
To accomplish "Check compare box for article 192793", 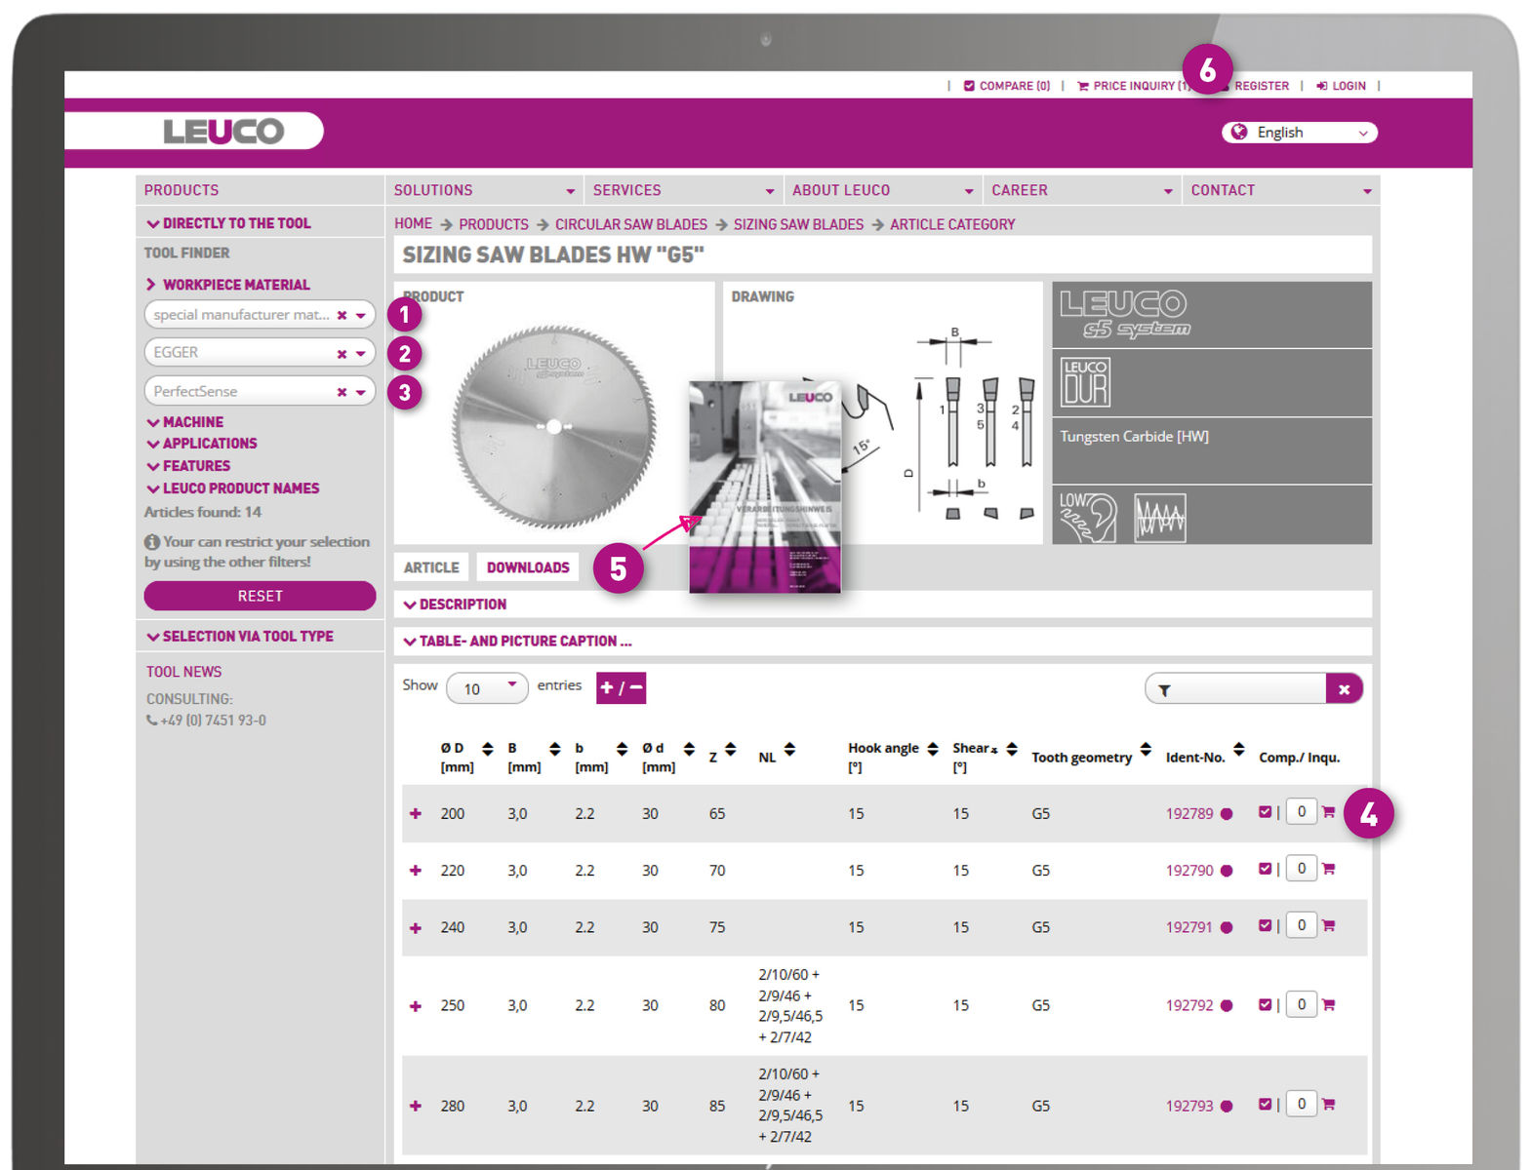I will (x=1265, y=1105).
